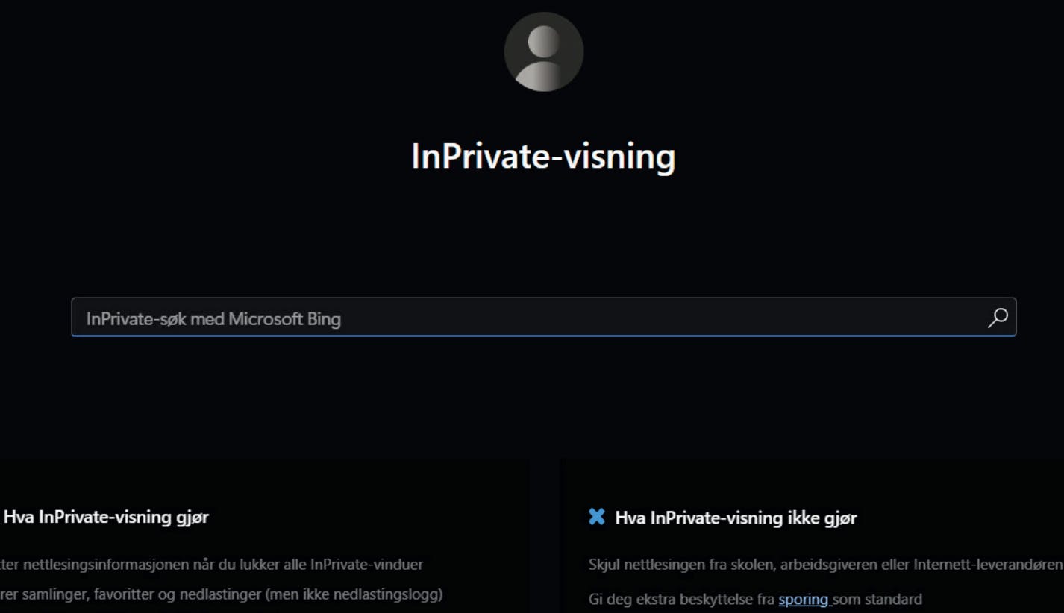1064x613 pixels.
Task: Click the InPrivate profile avatar icon
Action: pyautogui.click(x=543, y=51)
